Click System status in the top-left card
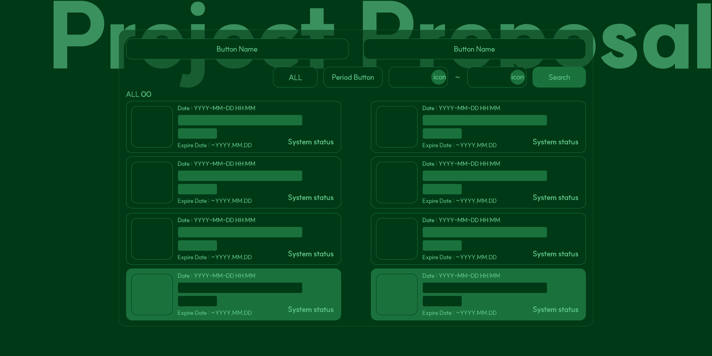Screen dimensions: 712x356 tap(311, 142)
